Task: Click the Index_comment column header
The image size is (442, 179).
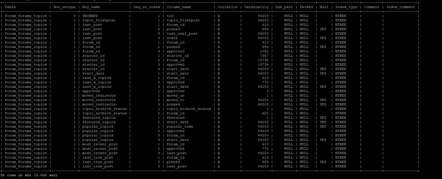Action: [400, 7]
